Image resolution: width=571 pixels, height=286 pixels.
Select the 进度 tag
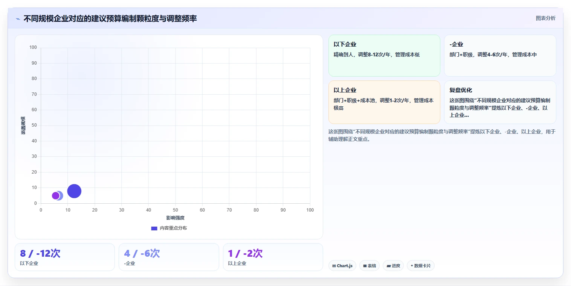pos(393,266)
